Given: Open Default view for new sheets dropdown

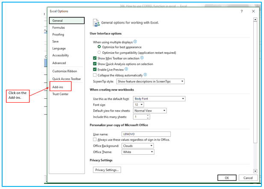Looking at the screenshot, I should click(x=150, y=111).
